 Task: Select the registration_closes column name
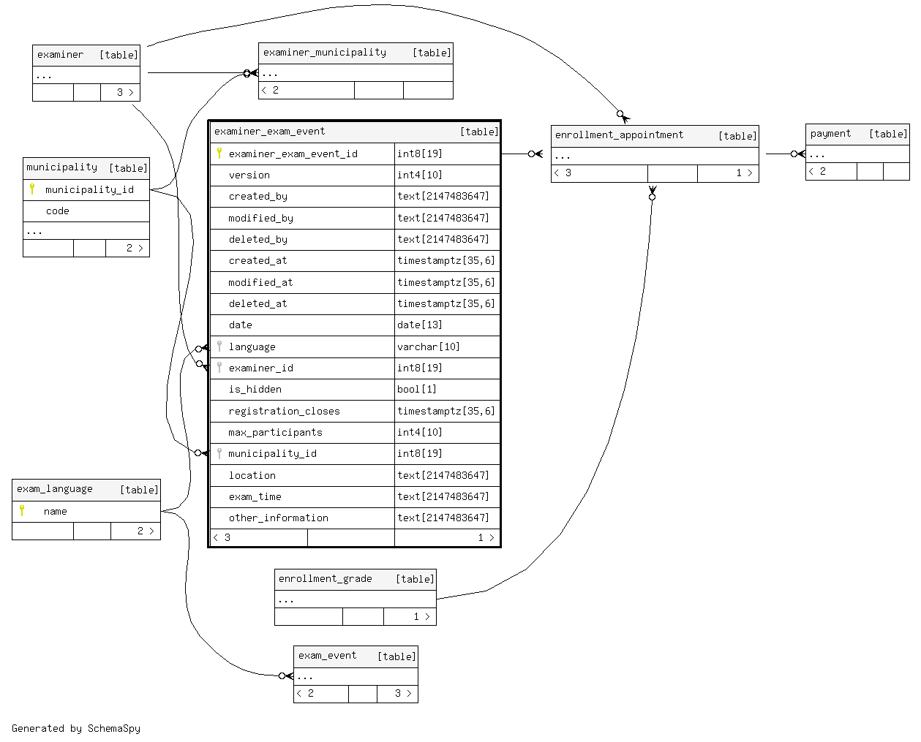[x=284, y=412]
